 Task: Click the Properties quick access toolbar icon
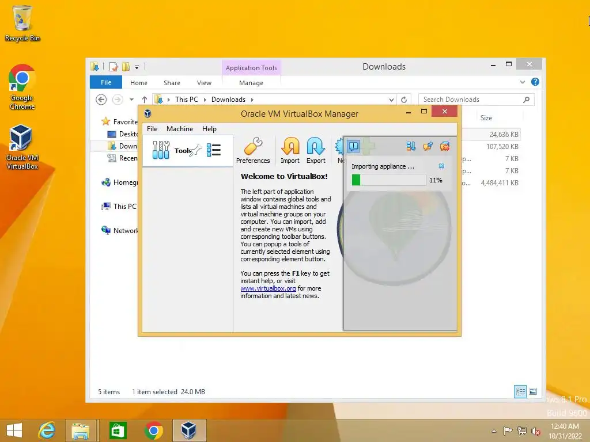point(114,67)
